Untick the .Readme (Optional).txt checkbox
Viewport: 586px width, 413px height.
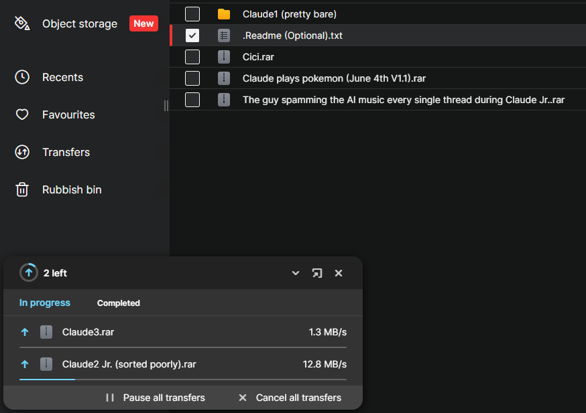[192, 35]
